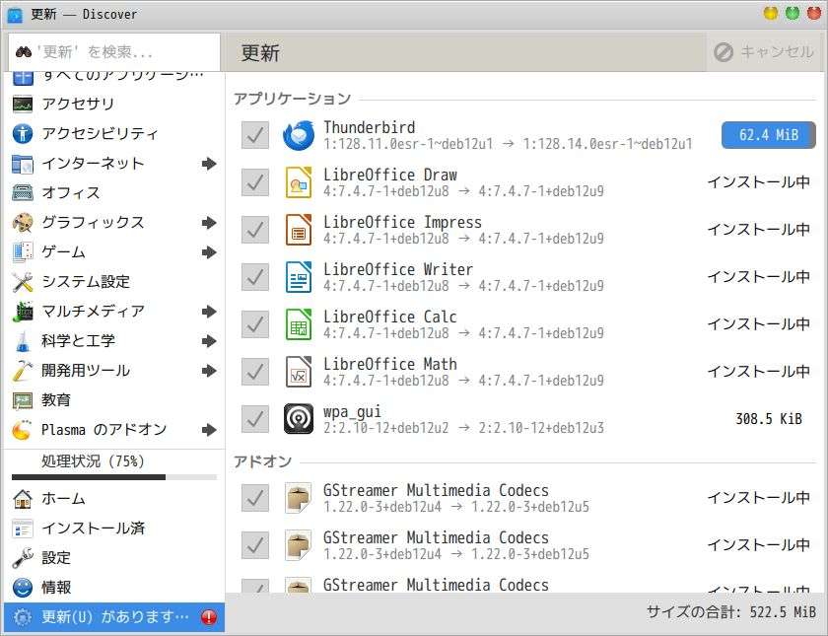Screen dimensions: 828x636
Task: Click the 教育 chalkboard icon
Action: click(23, 400)
